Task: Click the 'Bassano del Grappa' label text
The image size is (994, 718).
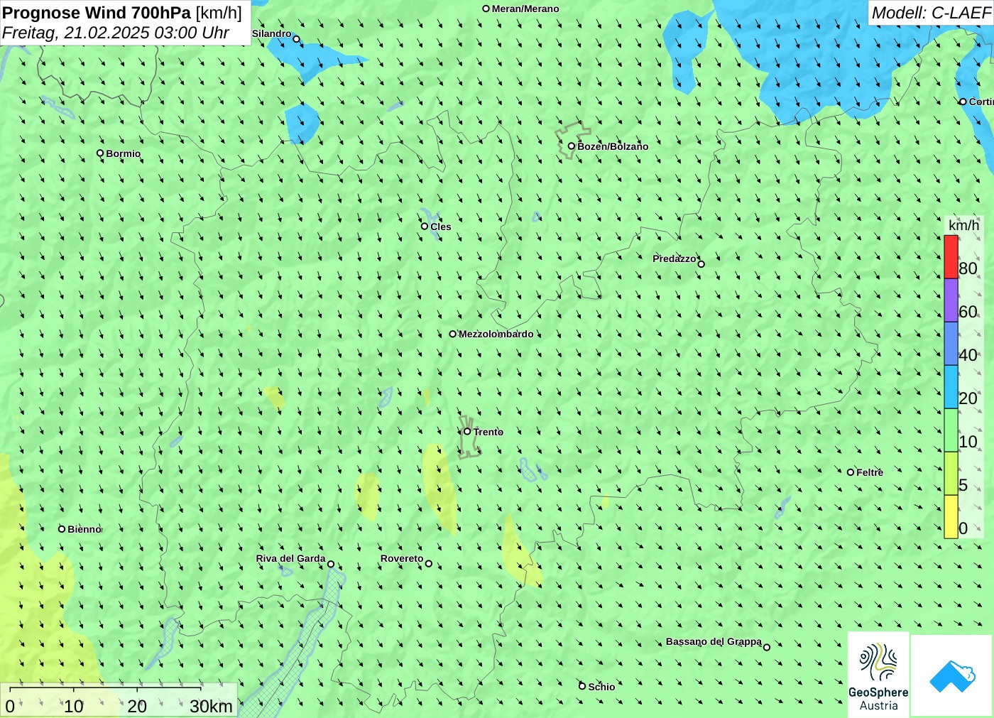Action: [x=714, y=641]
